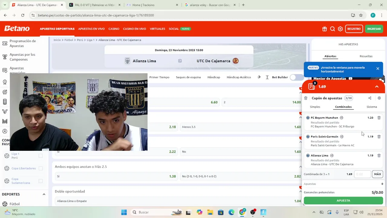Open the Windows Start menu

124,212
